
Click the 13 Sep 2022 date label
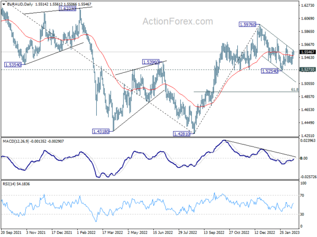214,233
